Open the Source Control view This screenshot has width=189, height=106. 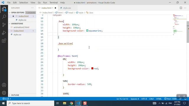(x=4, y=25)
